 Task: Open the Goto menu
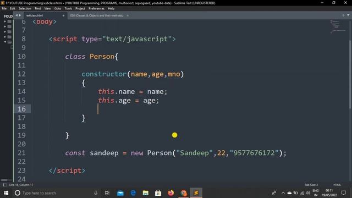tap(57, 9)
